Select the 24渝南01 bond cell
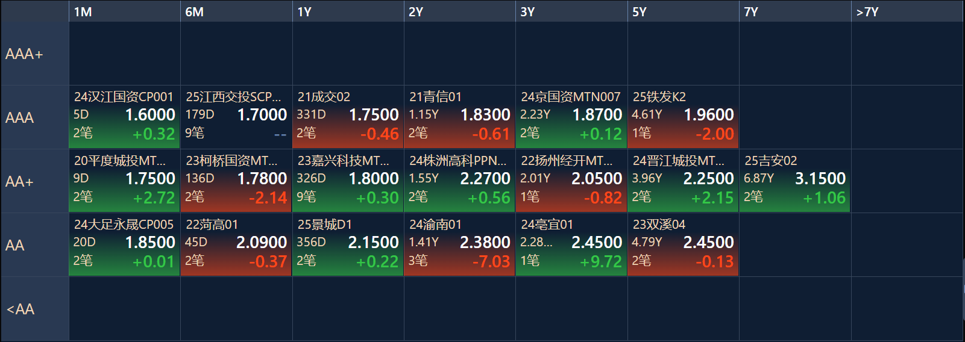Viewport: 965px width, 342px height. point(459,244)
